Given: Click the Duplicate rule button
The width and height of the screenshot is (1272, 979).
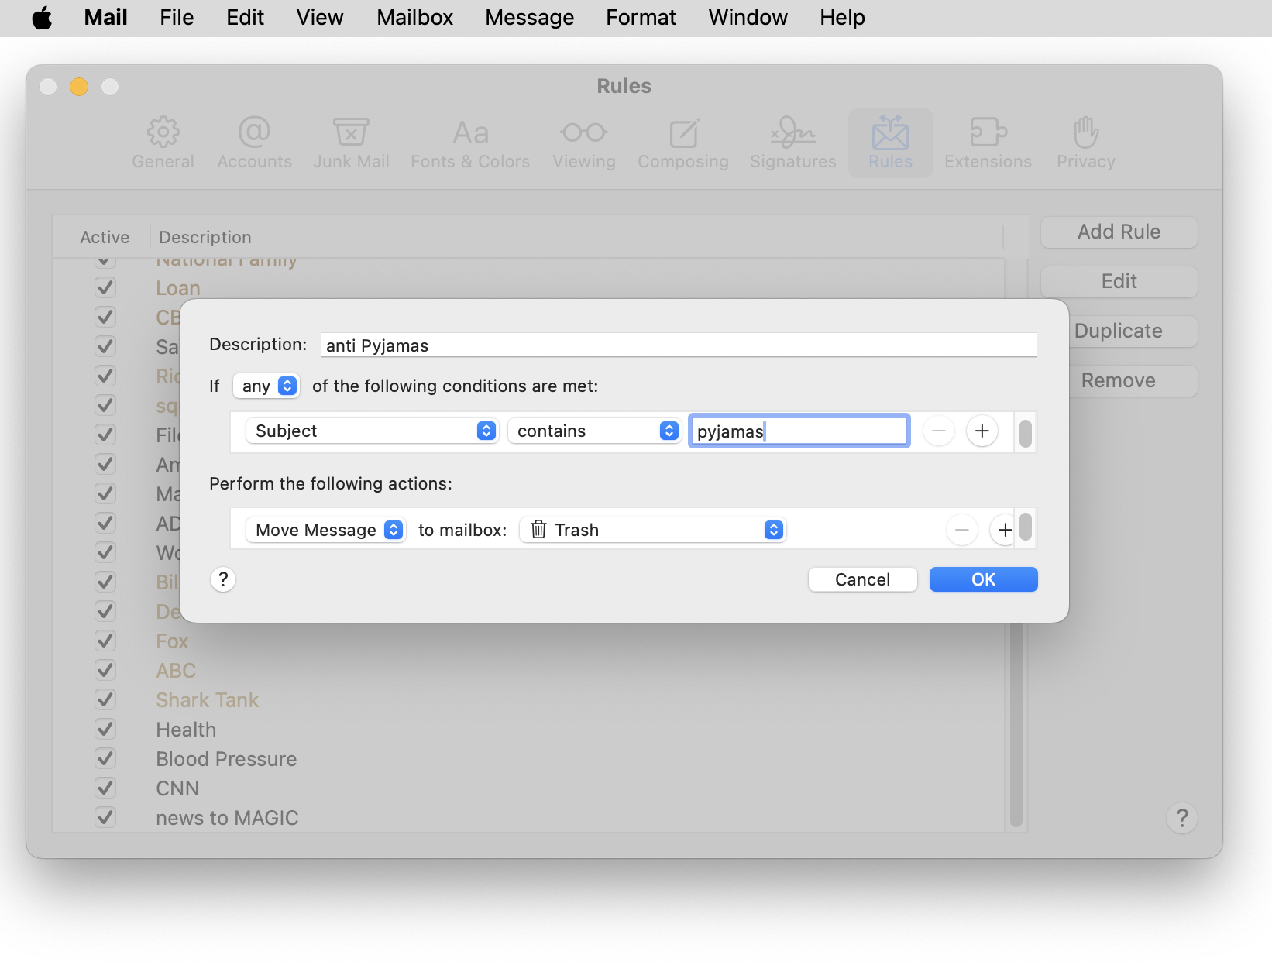Looking at the screenshot, I should pyautogui.click(x=1133, y=331).
